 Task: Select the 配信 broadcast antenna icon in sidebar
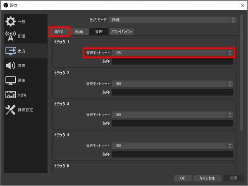click(11, 36)
